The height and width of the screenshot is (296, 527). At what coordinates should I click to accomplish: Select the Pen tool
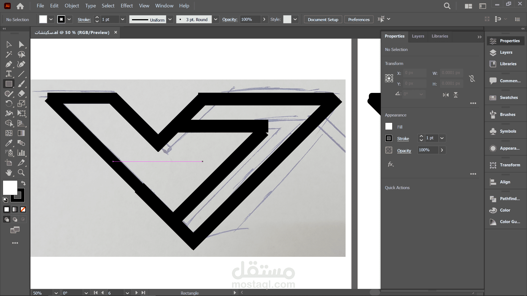pos(9,64)
